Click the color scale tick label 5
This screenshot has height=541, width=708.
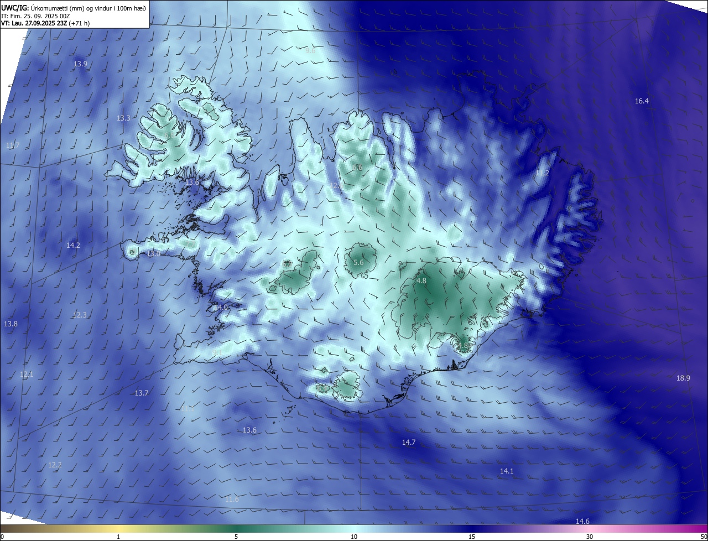coord(236,537)
